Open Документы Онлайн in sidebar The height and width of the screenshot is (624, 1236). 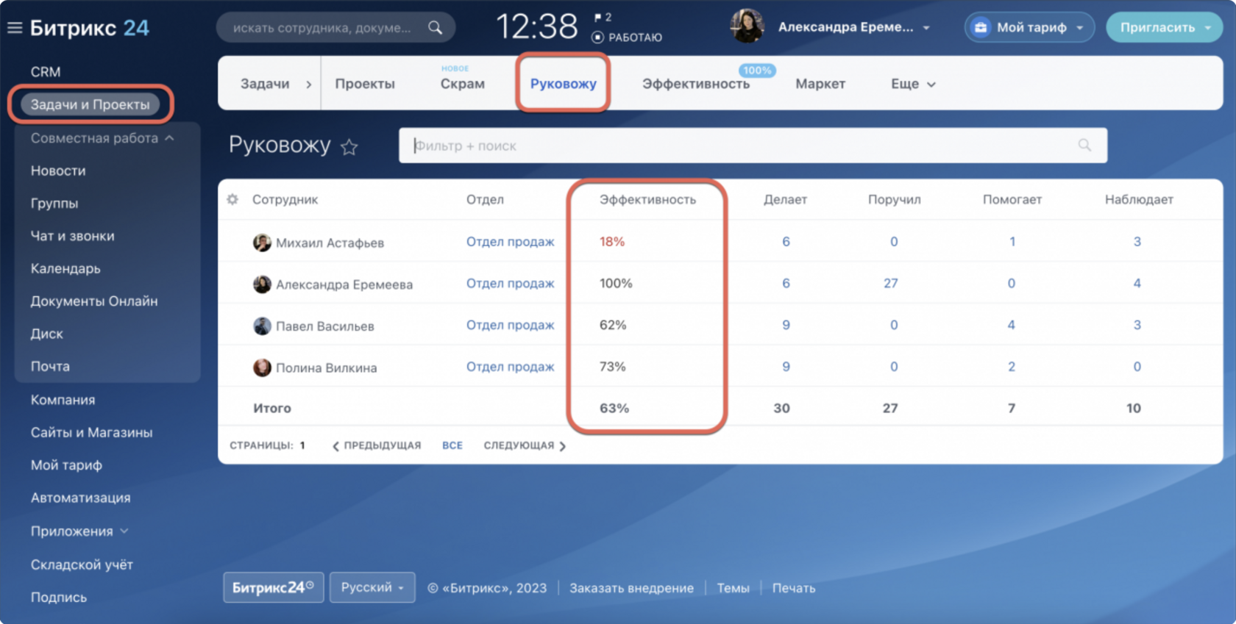(94, 301)
